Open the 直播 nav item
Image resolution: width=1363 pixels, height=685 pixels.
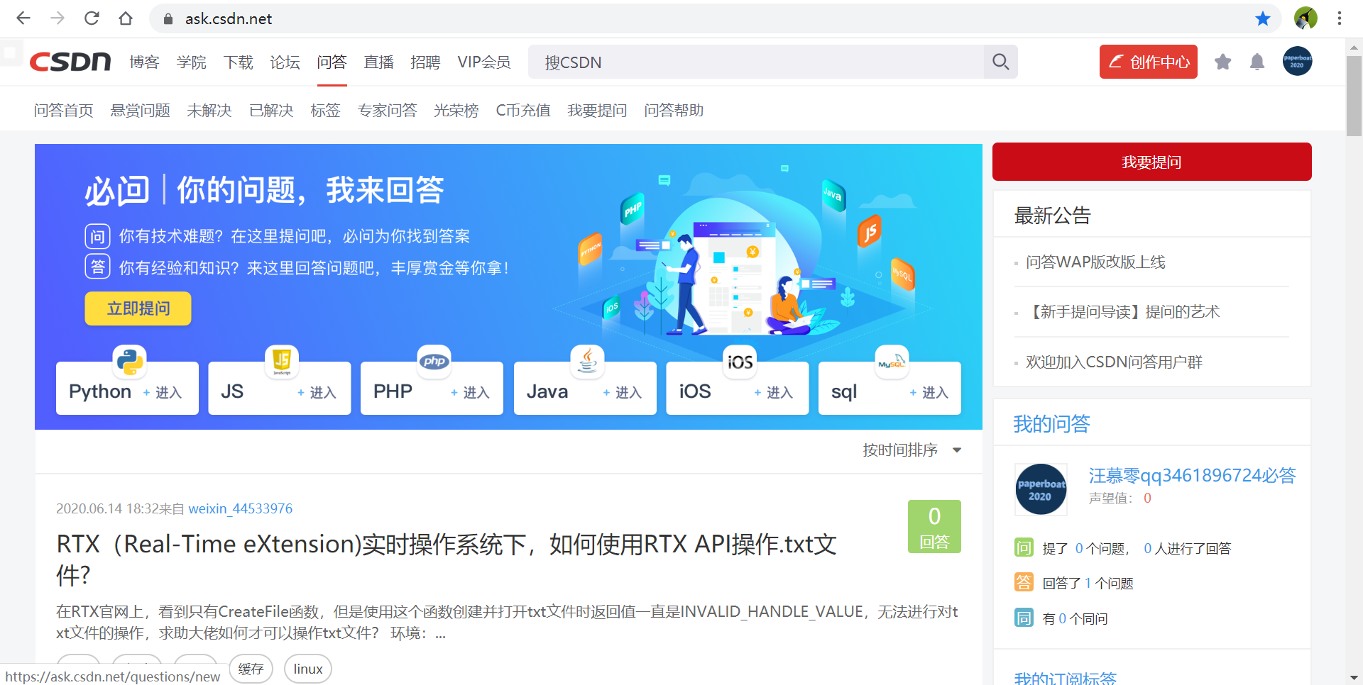378,62
